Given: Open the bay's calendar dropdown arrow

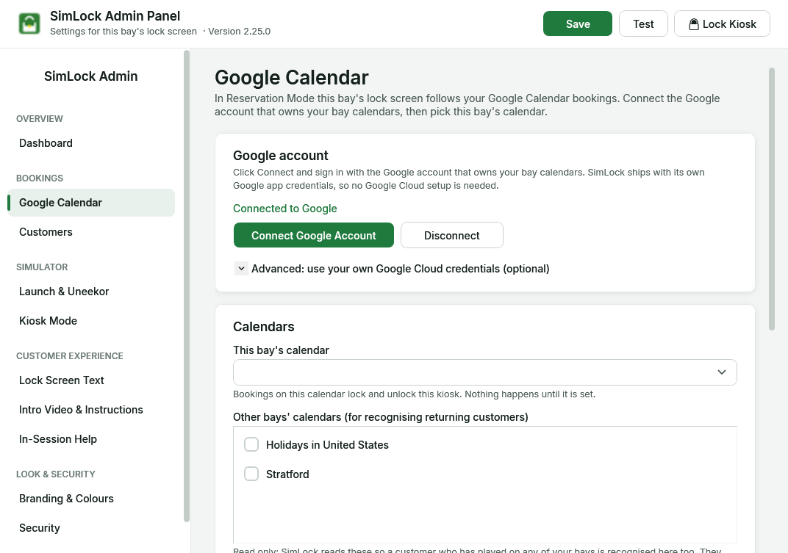Looking at the screenshot, I should tap(722, 372).
